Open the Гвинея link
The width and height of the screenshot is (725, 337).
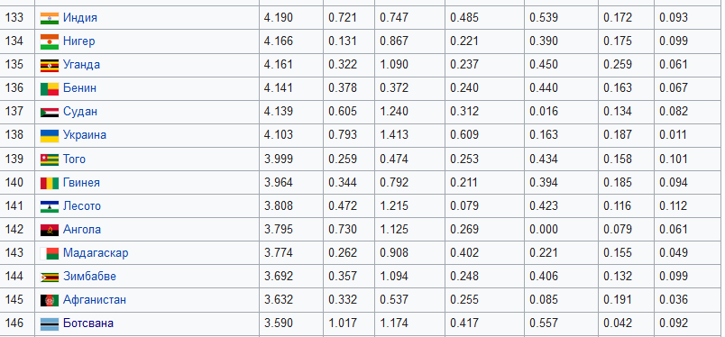(x=81, y=183)
